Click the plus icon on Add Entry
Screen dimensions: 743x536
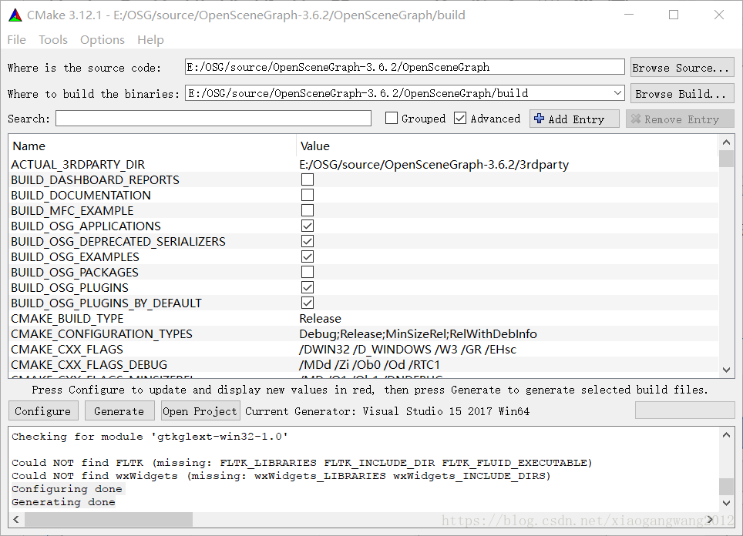539,119
